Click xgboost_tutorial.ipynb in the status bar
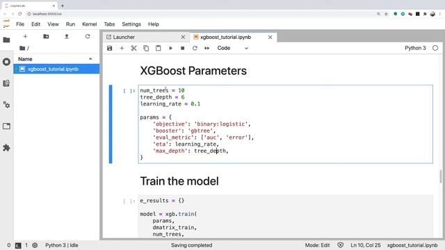 tap(412, 245)
